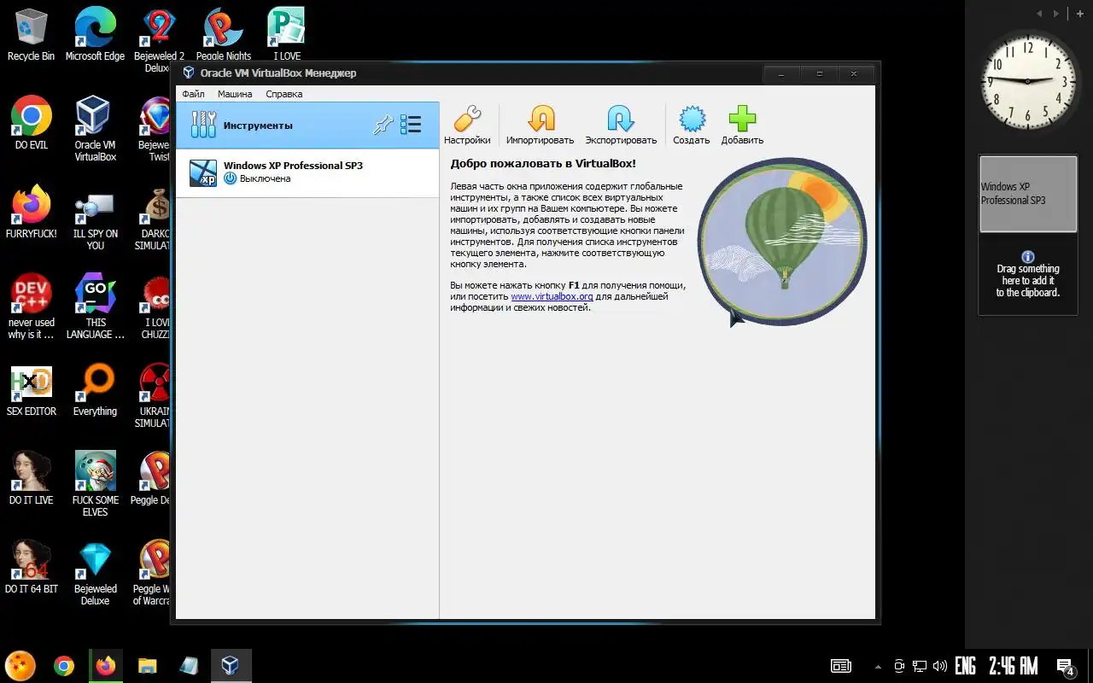The width and height of the screenshot is (1093, 683).
Task: Click the green Добавить plus icon
Action: click(742, 119)
